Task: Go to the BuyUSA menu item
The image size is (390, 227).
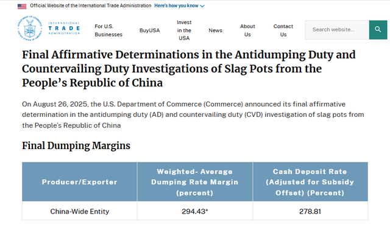Action: point(149,30)
